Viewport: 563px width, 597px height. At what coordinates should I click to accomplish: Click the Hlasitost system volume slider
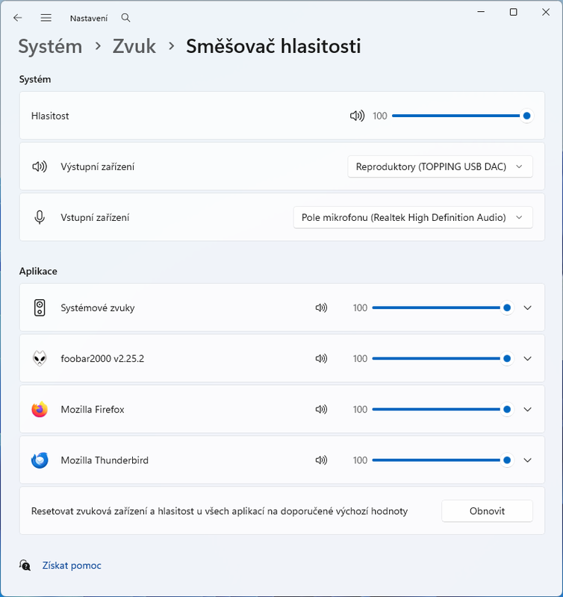pyautogui.click(x=462, y=116)
